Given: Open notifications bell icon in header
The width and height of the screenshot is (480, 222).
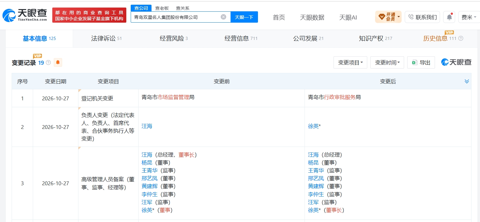Looking at the screenshot, I should tap(449, 17).
